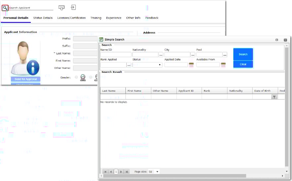Go to the next results page

click(x=121, y=172)
